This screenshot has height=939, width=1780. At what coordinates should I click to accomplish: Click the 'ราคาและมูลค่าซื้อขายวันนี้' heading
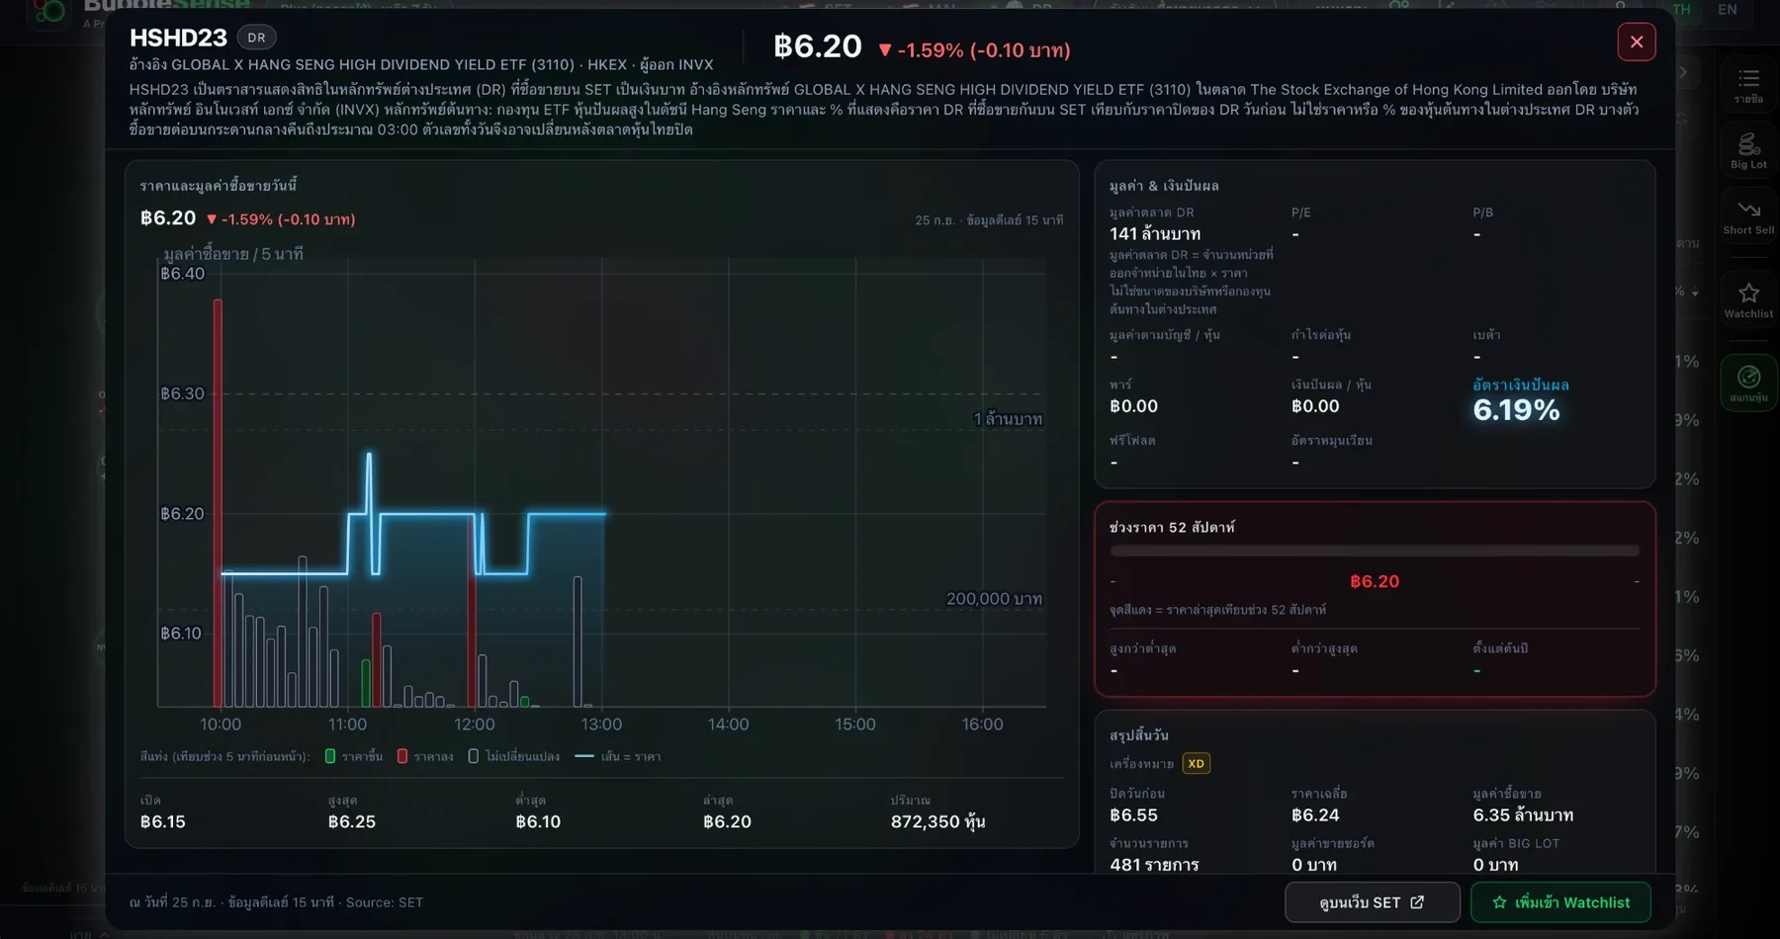point(219,186)
